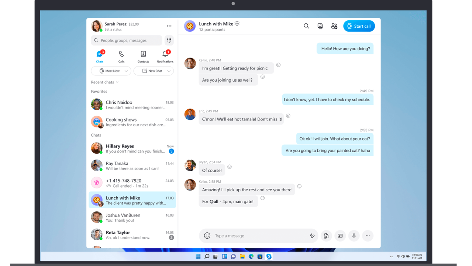Open text formatting options for your message
The width and height of the screenshot is (472, 266).
pos(312,235)
